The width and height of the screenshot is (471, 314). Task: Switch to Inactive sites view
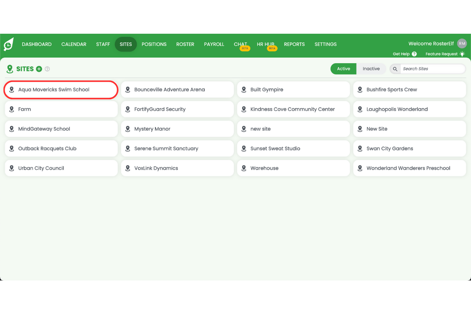pos(371,69)
